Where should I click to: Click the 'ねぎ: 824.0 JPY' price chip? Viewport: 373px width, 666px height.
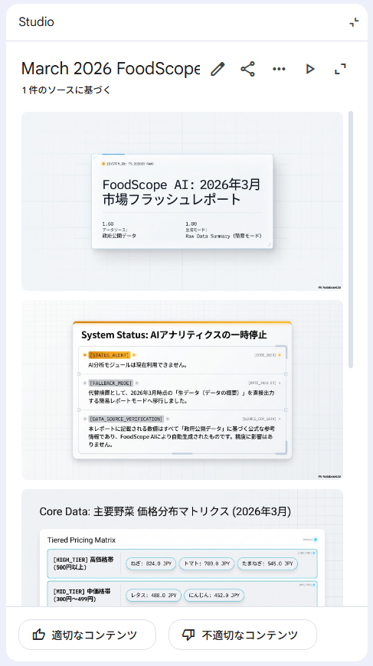pyautogui.click(x=149, y=563)
